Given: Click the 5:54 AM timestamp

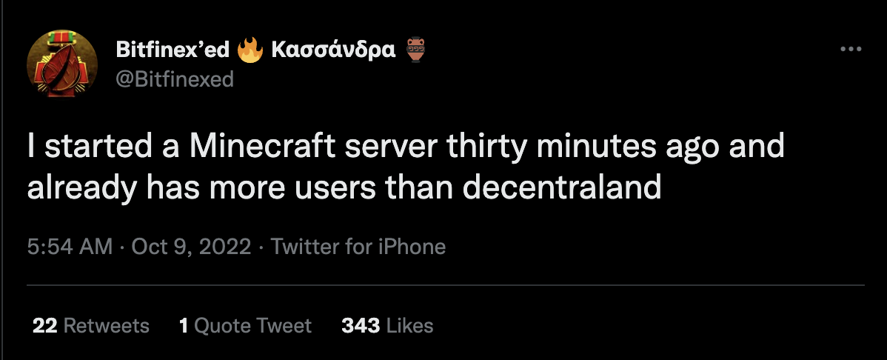Looking at the screenshot, I should [x=70, y=247].
